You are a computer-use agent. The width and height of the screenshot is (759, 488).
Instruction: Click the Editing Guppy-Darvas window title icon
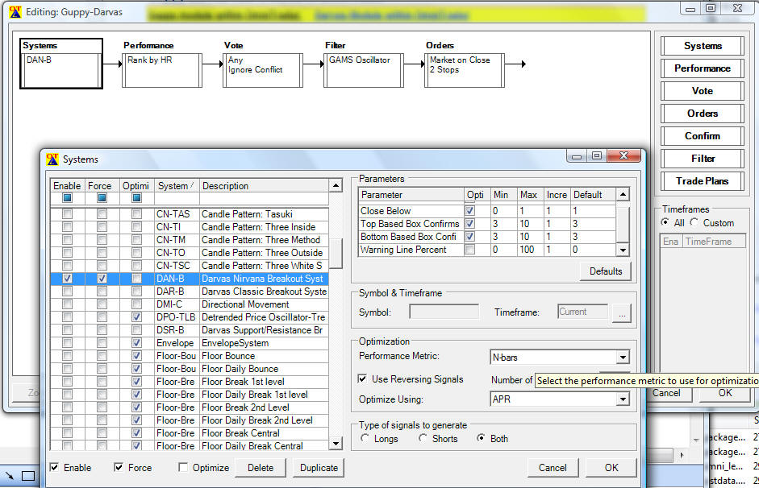(x=15, y=11)
